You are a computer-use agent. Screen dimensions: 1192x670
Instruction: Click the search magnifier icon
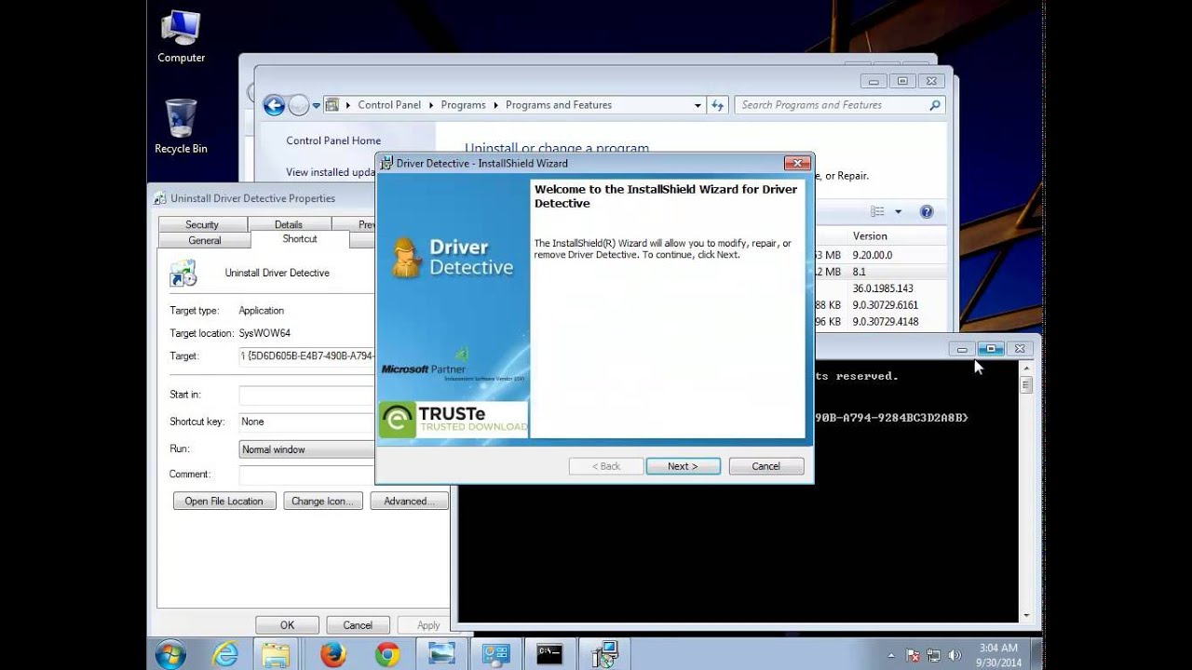click(x=935, y=105)
